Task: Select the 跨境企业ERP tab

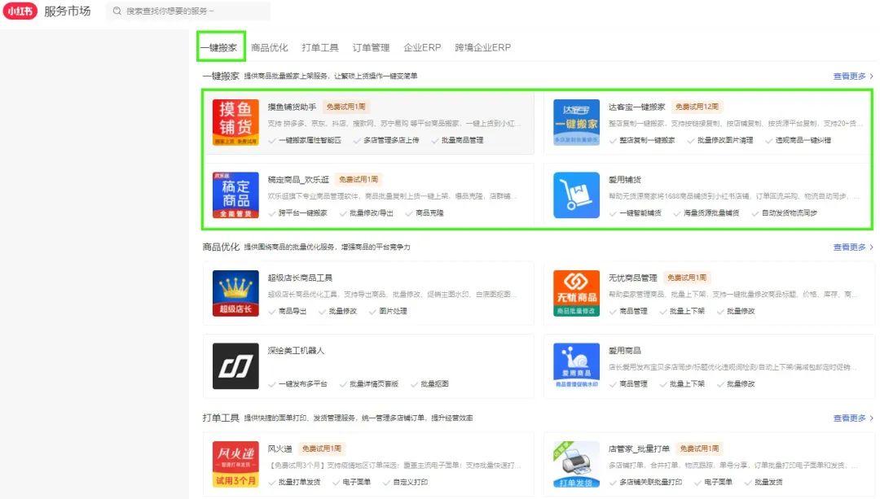Action: pos(482,46)
